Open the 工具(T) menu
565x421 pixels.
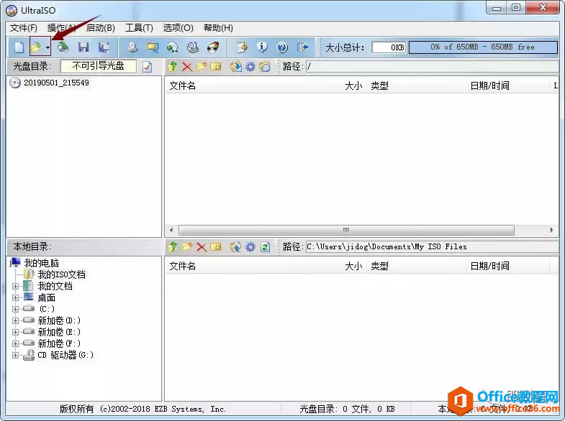(x=139, y=28)
